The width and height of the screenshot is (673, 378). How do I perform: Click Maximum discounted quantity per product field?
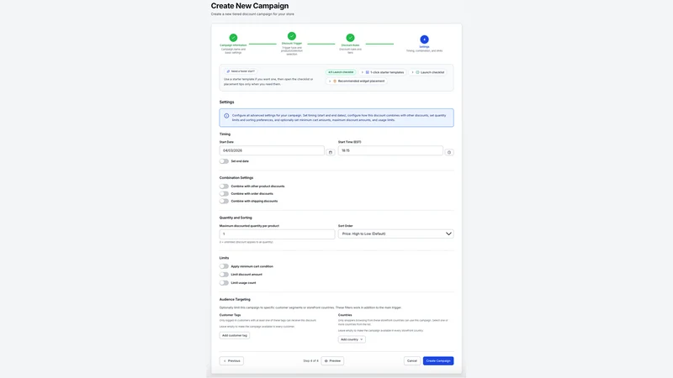(277, 234)
